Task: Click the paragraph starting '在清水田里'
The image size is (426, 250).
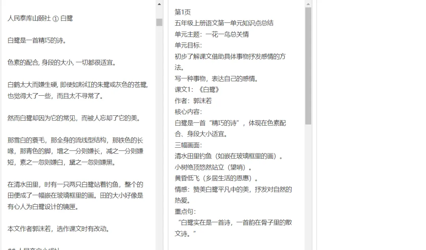Action: pyautogui.click(x=75, y=196)
